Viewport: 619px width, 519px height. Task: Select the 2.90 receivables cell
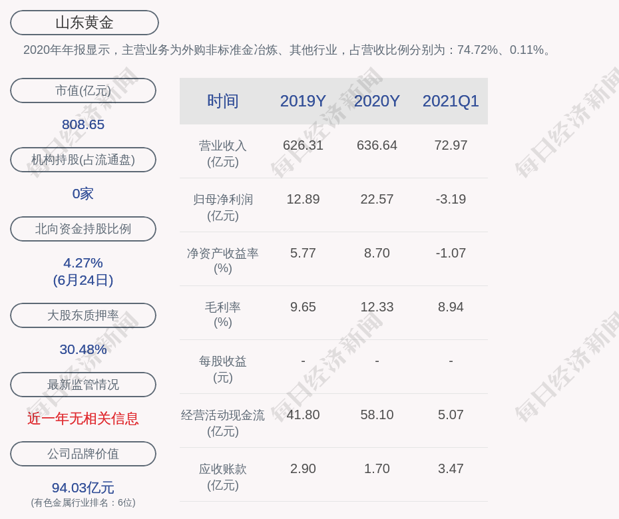pos(303,468)
